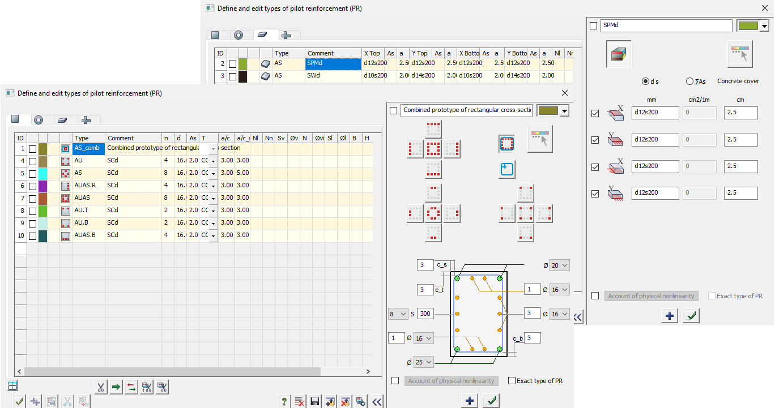Click the red and green swap arrows icon
The width and height of the screenshot is (775, 408).
[131, 387]
